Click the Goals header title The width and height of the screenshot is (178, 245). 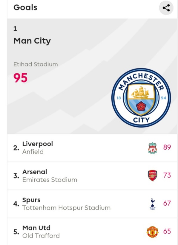click(x=25, y=7)
